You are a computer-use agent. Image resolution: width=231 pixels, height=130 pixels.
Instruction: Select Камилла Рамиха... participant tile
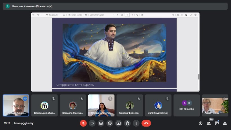point(73,105)
